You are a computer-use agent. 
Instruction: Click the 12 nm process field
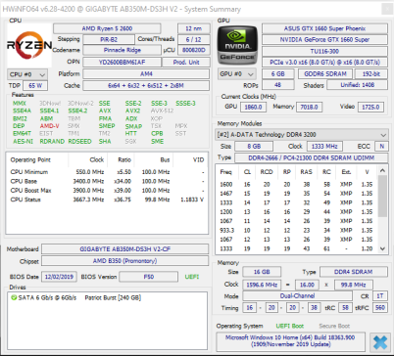(193, 28)
